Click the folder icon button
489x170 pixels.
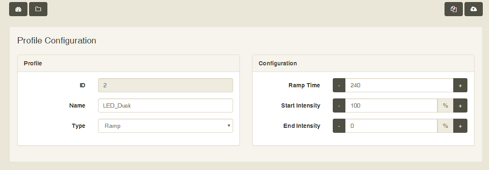click(38, 9)
